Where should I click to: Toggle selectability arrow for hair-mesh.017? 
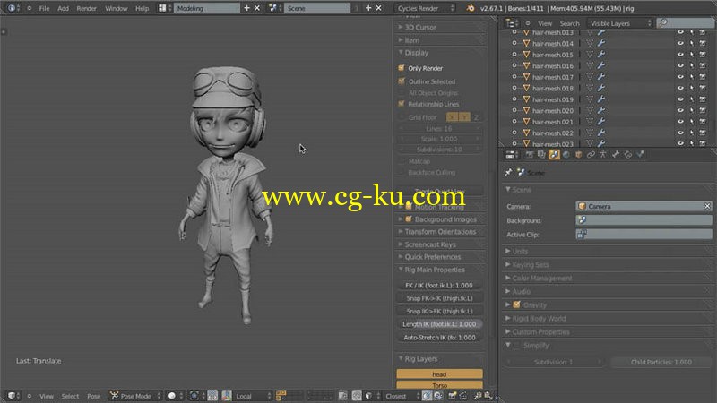691,77
